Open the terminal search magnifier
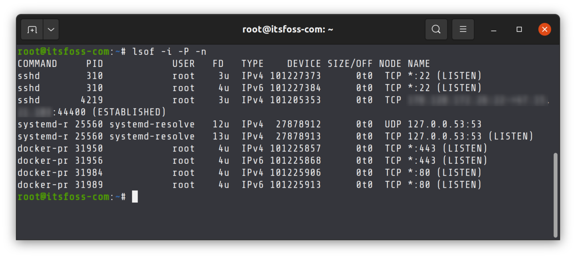Viewport: 576px width, 258px height. click(436, 29)
